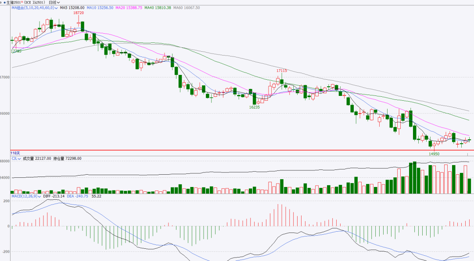The image size is (474, 261).
Task: Click the MACD histogram value 55.22
Action: pyautogui.click(x=97, y=196)
